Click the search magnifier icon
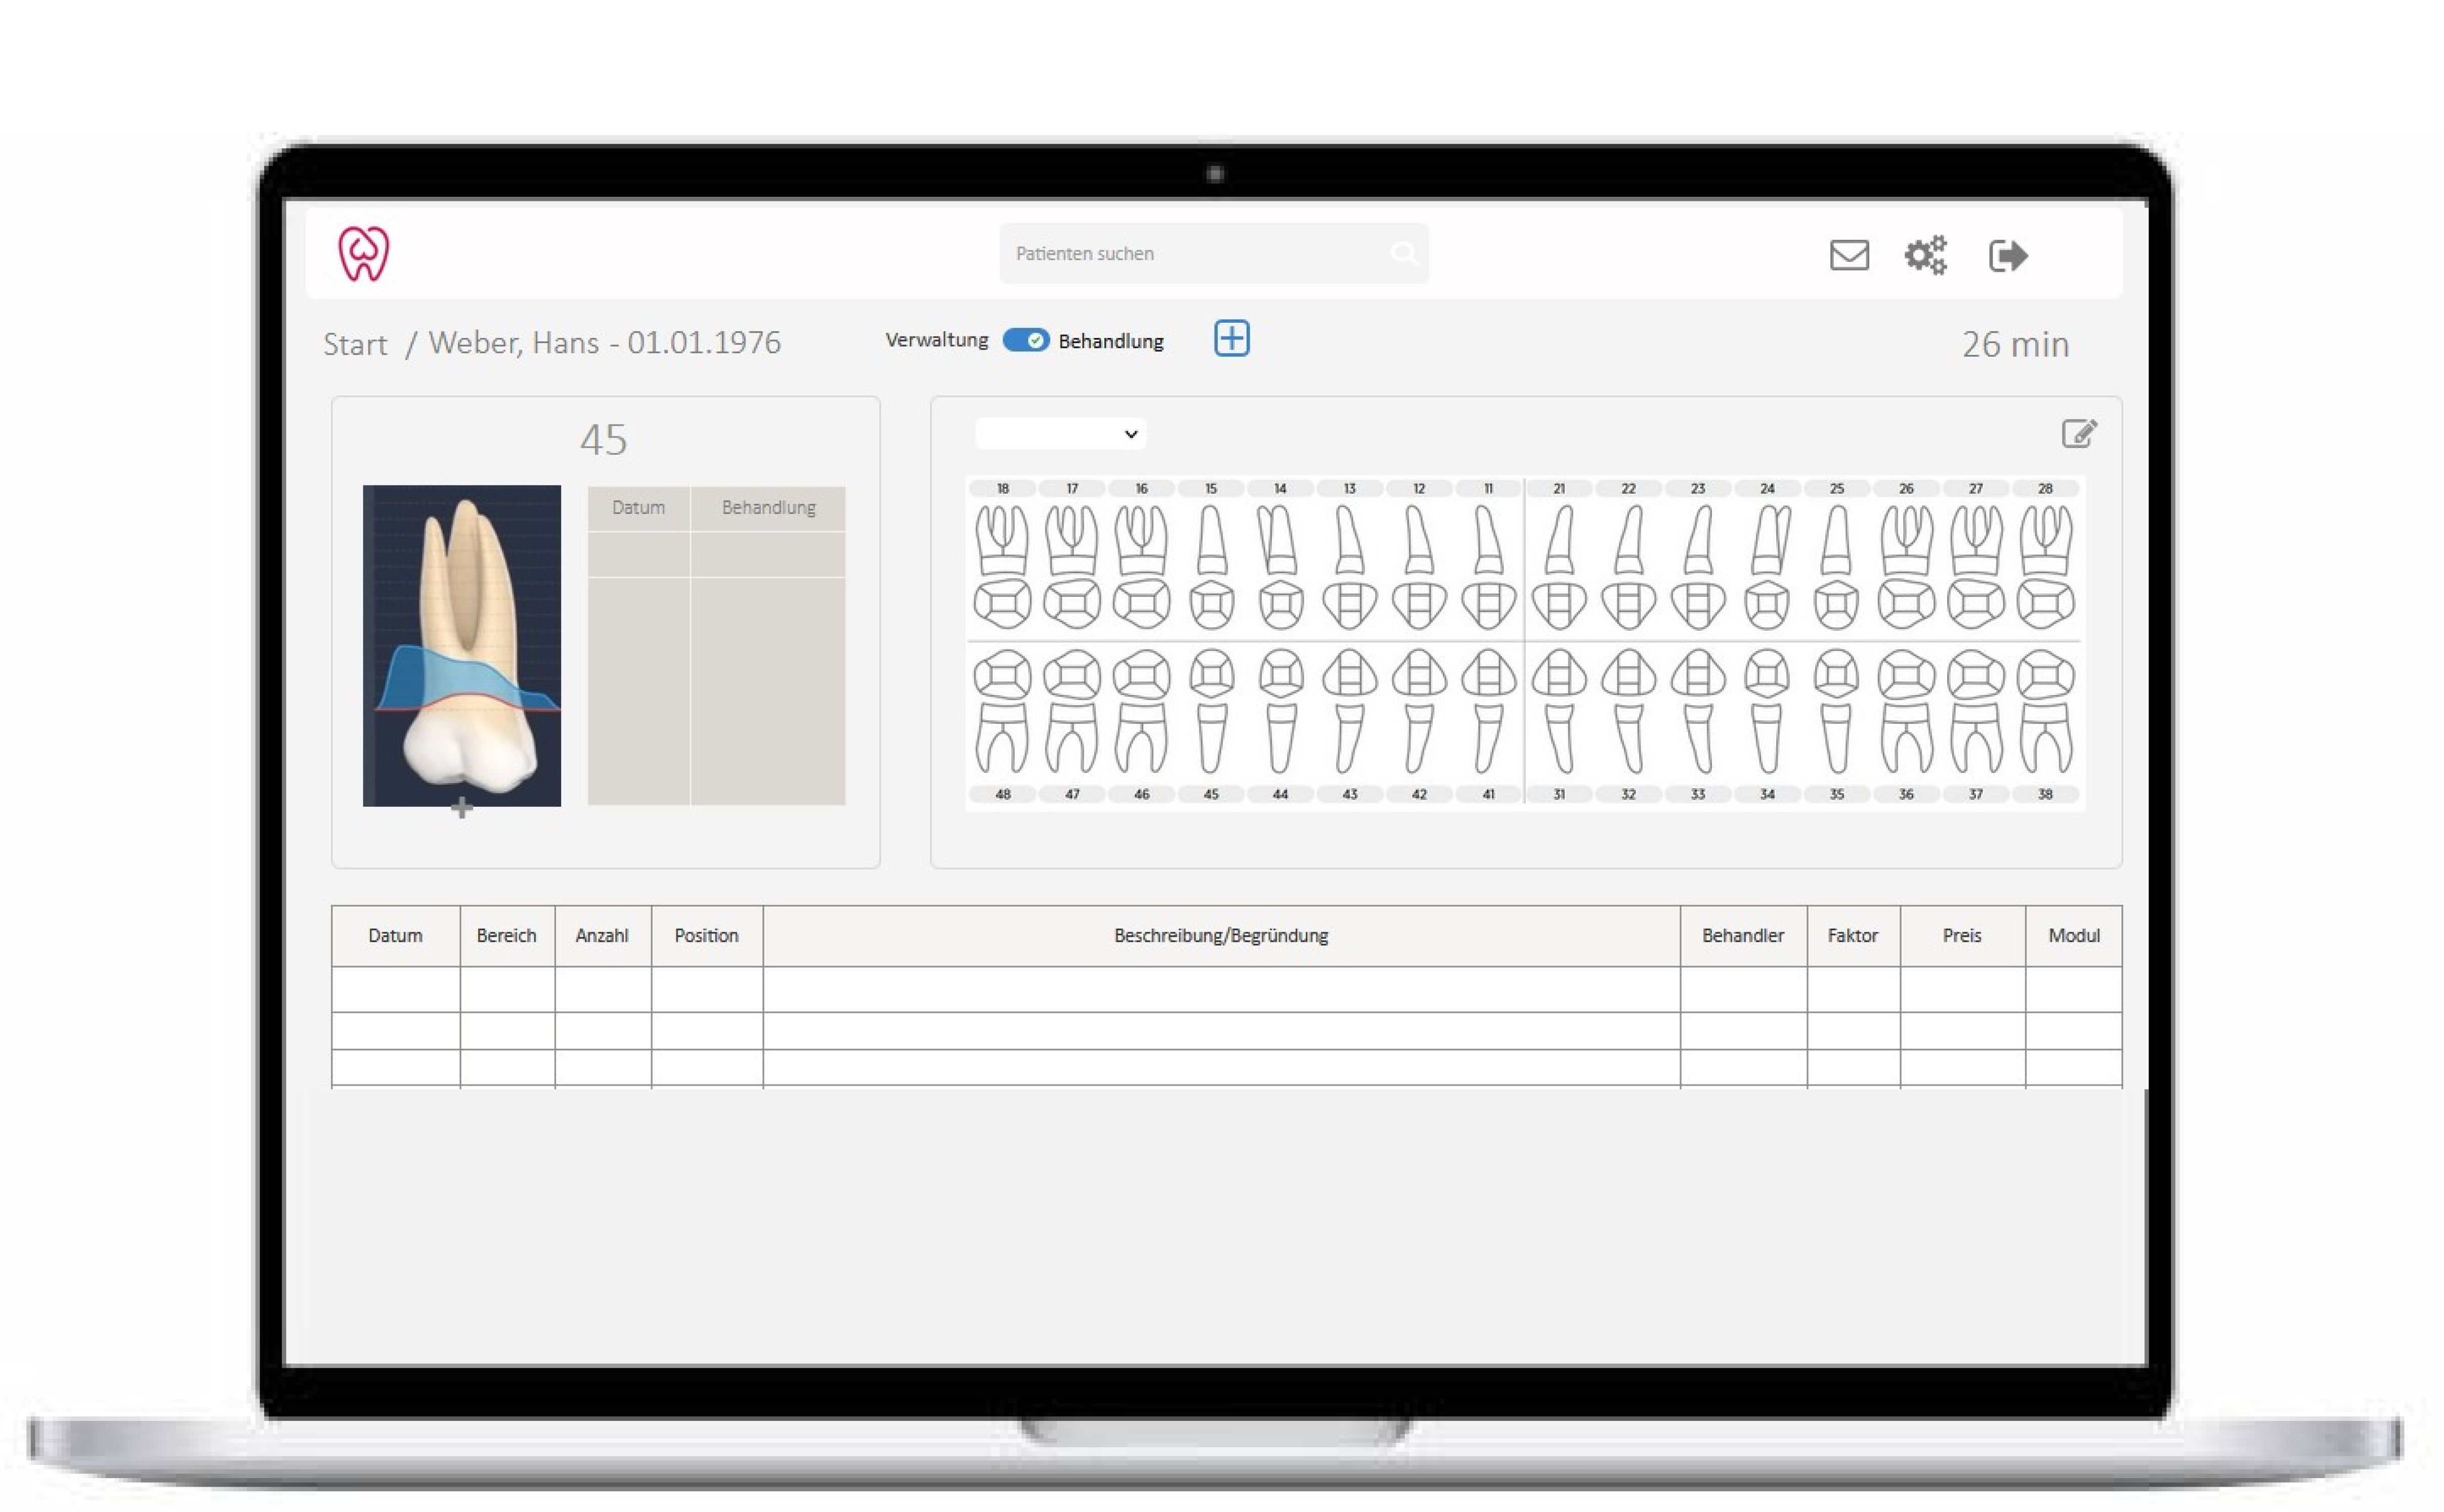The width and height of the screenshot is (2444, 1512). (x=1403, y=254)
